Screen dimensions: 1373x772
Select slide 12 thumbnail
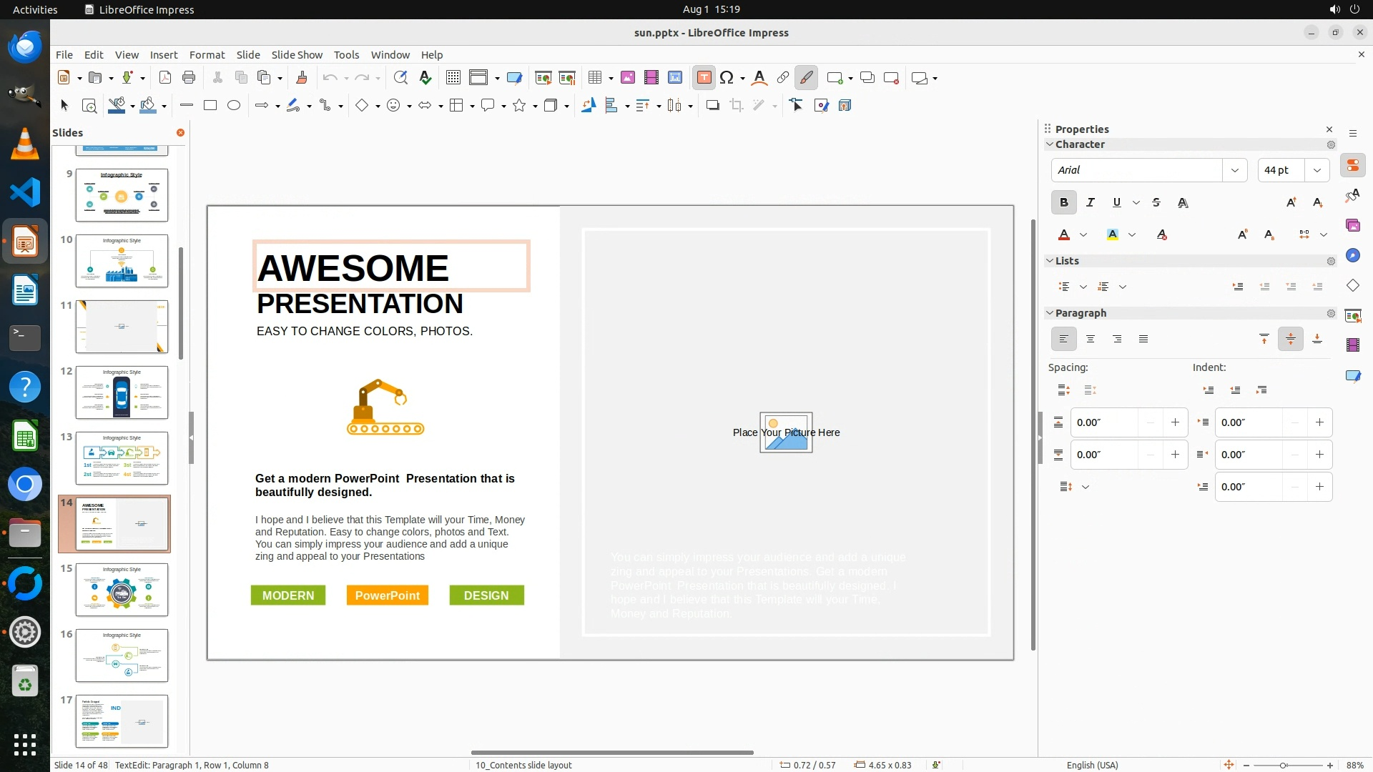coord(122,392)
